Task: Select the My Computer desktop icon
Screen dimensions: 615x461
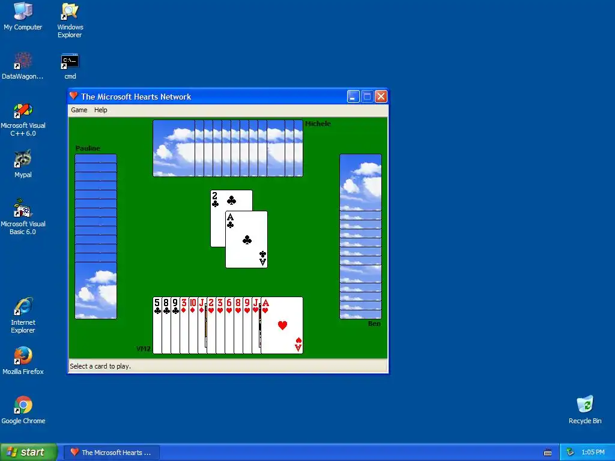Action: tap(23, 16)
